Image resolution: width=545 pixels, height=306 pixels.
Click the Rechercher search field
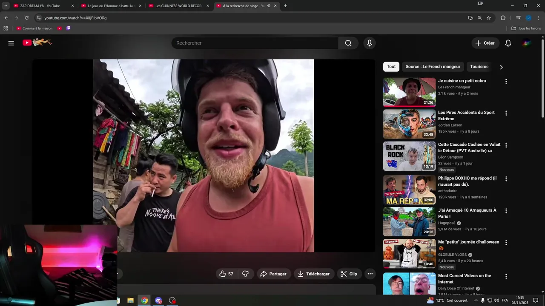[x=255, y=43]
